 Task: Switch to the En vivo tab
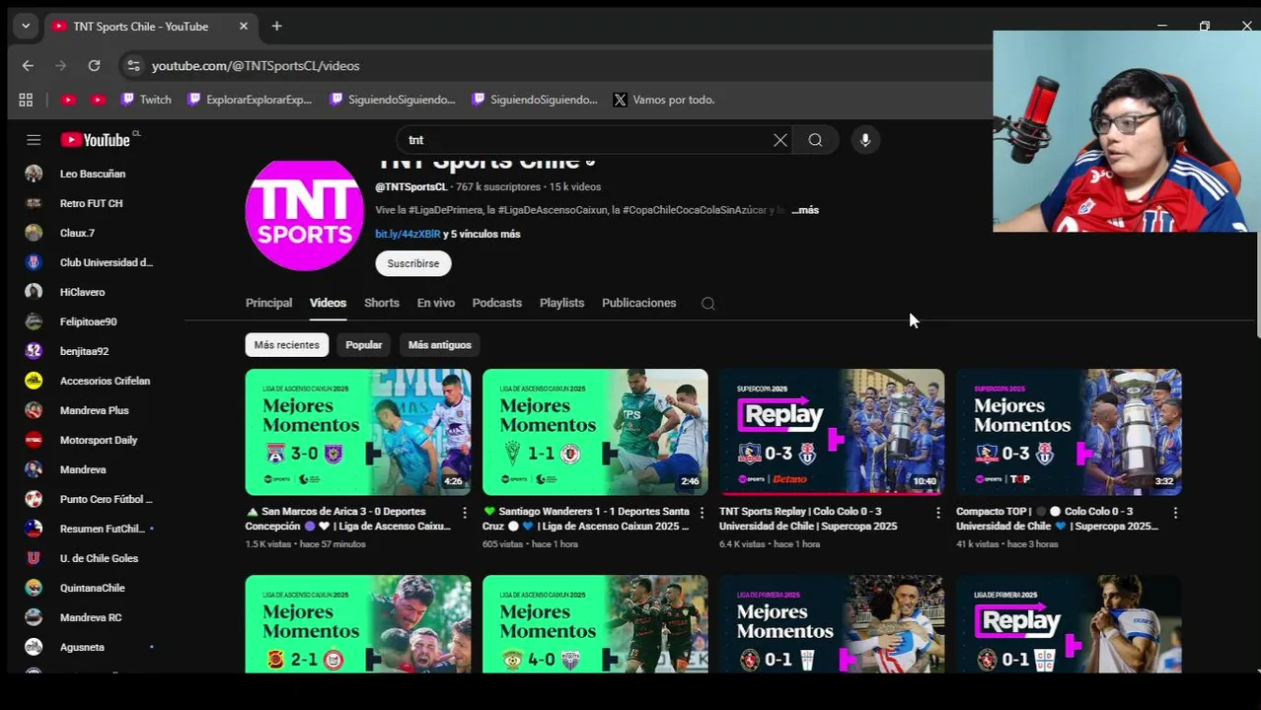(x=435, y=303)
